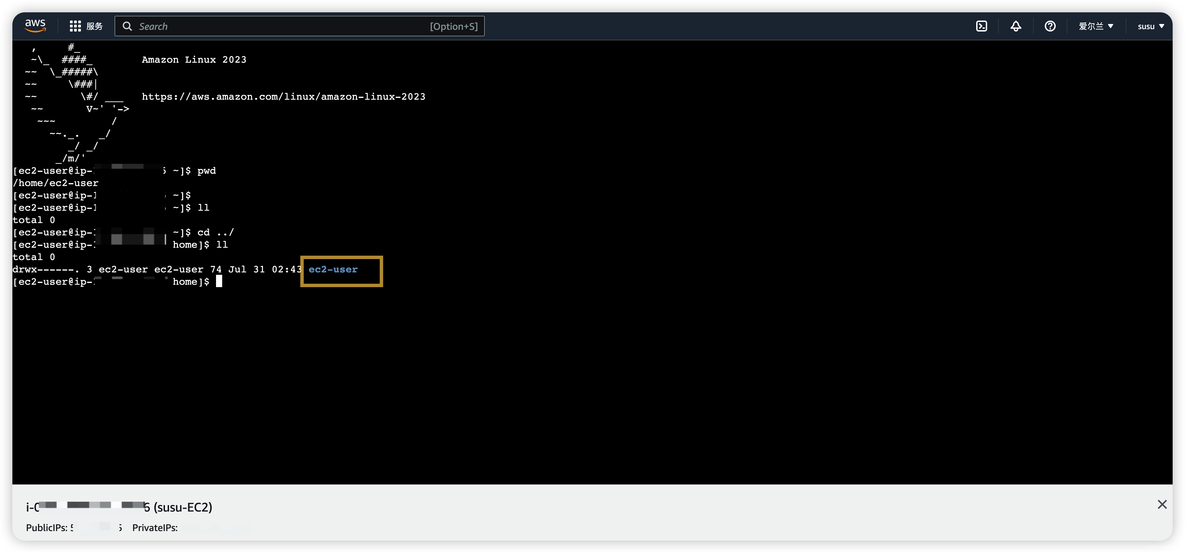Click the pwd command text

206,171
